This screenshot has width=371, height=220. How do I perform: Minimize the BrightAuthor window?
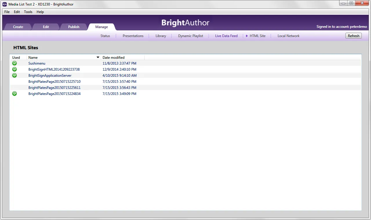(343, 3)
